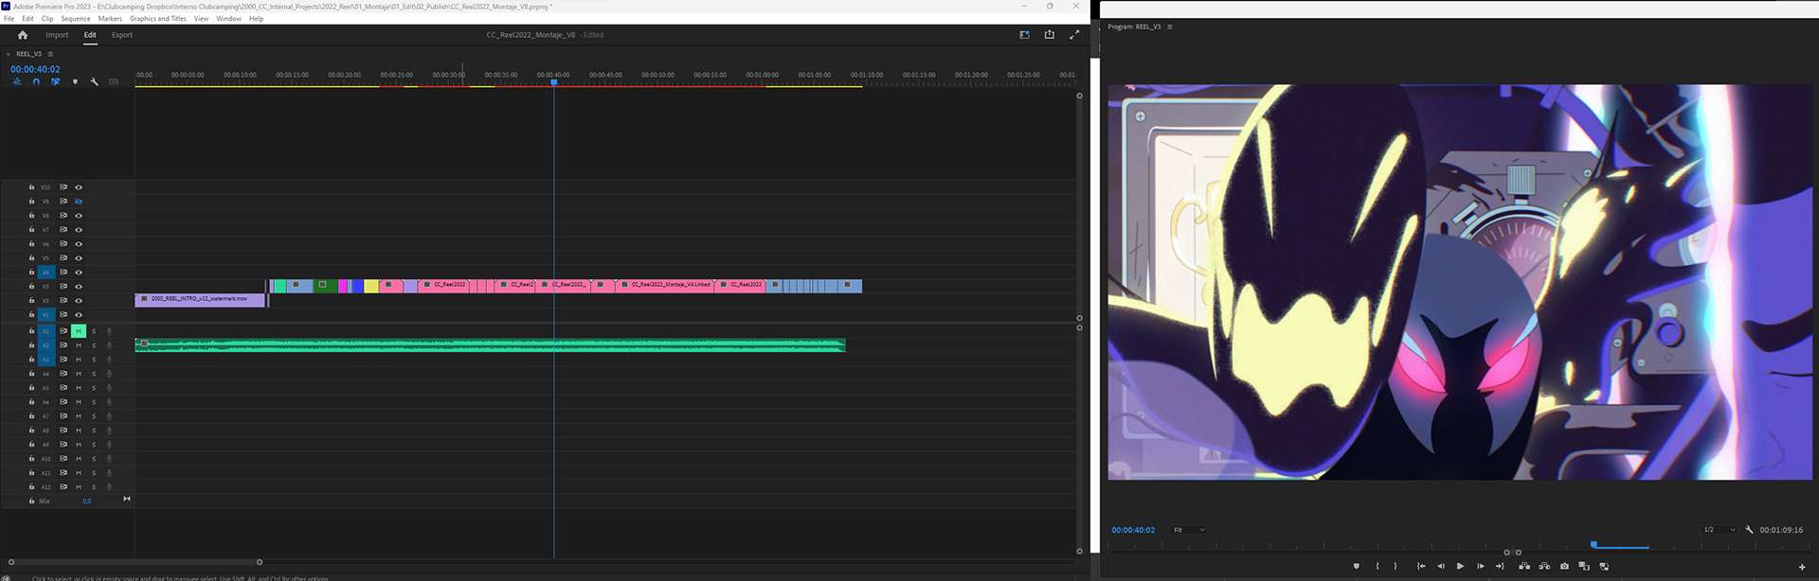Open Timeline Display Settings wrench
Screen dimensions: 1819x581
click(94, 82)
